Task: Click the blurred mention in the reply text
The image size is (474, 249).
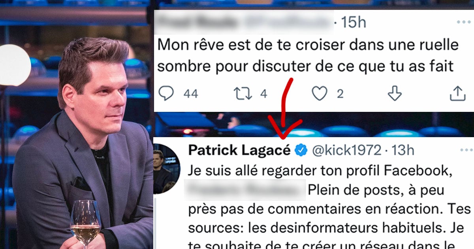Action: pos(246,190)
